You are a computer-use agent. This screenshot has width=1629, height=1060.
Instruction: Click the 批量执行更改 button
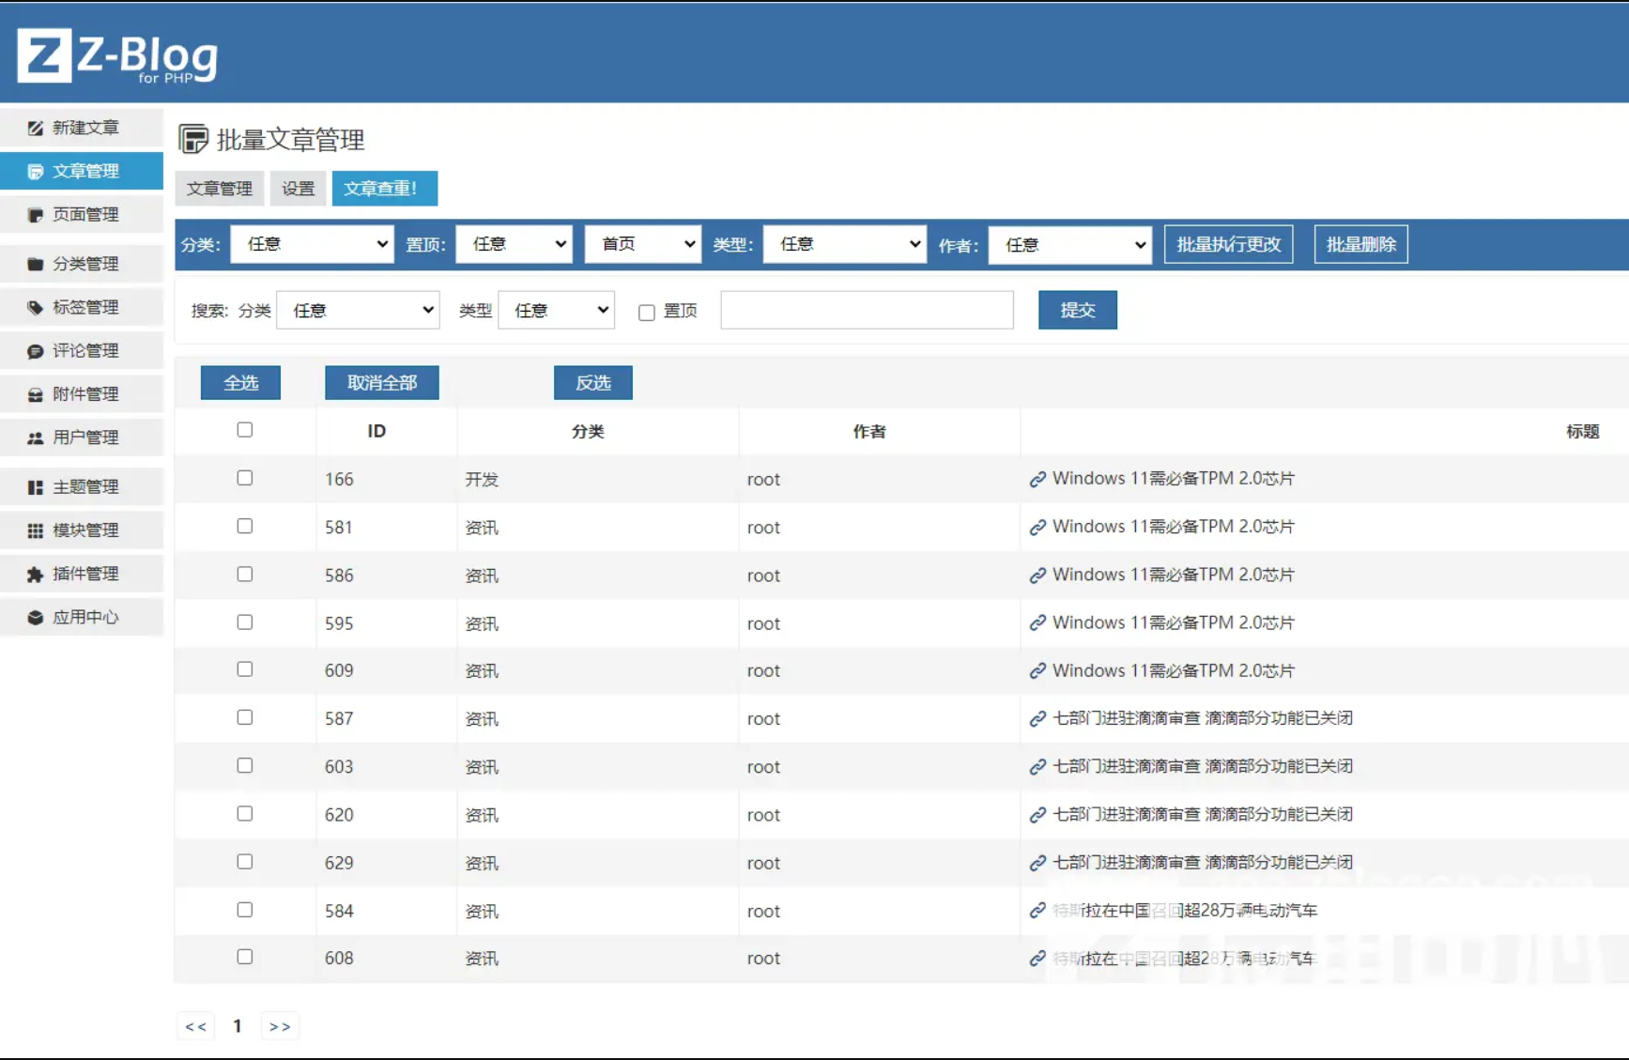click(x=1228, y=244)
